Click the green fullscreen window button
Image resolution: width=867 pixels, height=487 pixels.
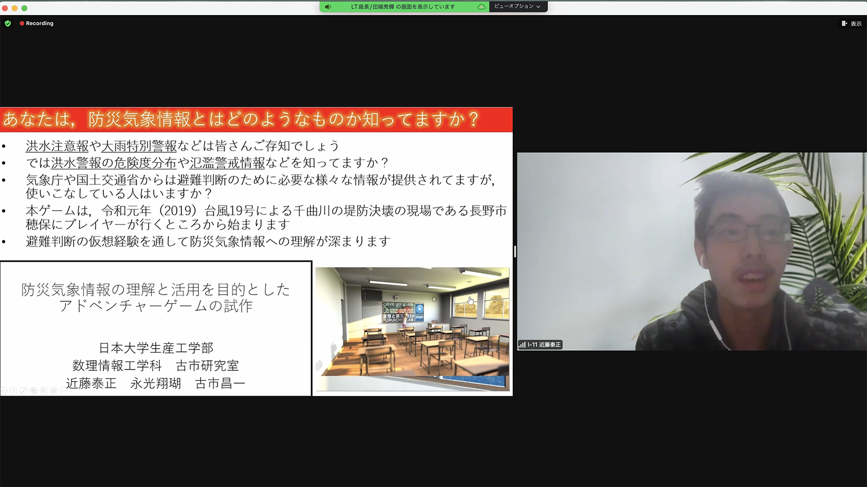(x=24, y=8)
